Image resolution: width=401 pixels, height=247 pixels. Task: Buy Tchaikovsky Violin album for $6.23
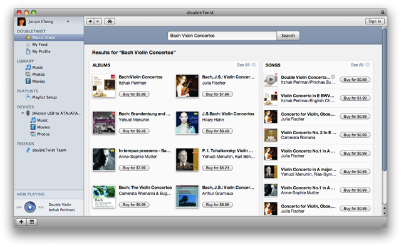[x=217, y=168]
